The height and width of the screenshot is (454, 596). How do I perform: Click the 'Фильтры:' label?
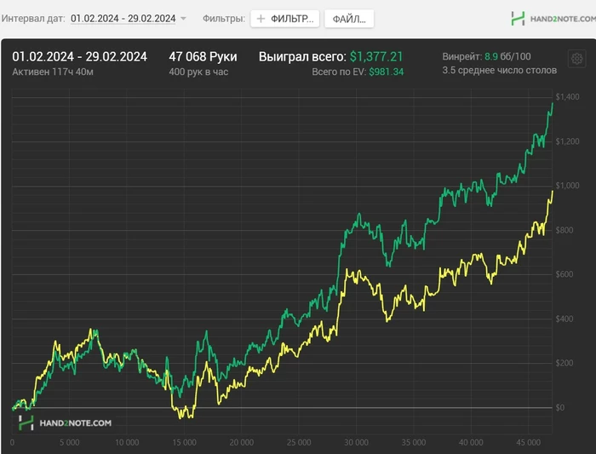tap(224, 19)
